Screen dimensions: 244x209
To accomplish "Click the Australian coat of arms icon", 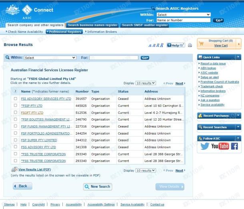I will click(12, 10).
